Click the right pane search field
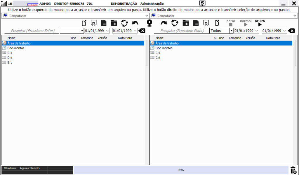The width and height of the screenshot is (299, 175). [x=181, y=31]
